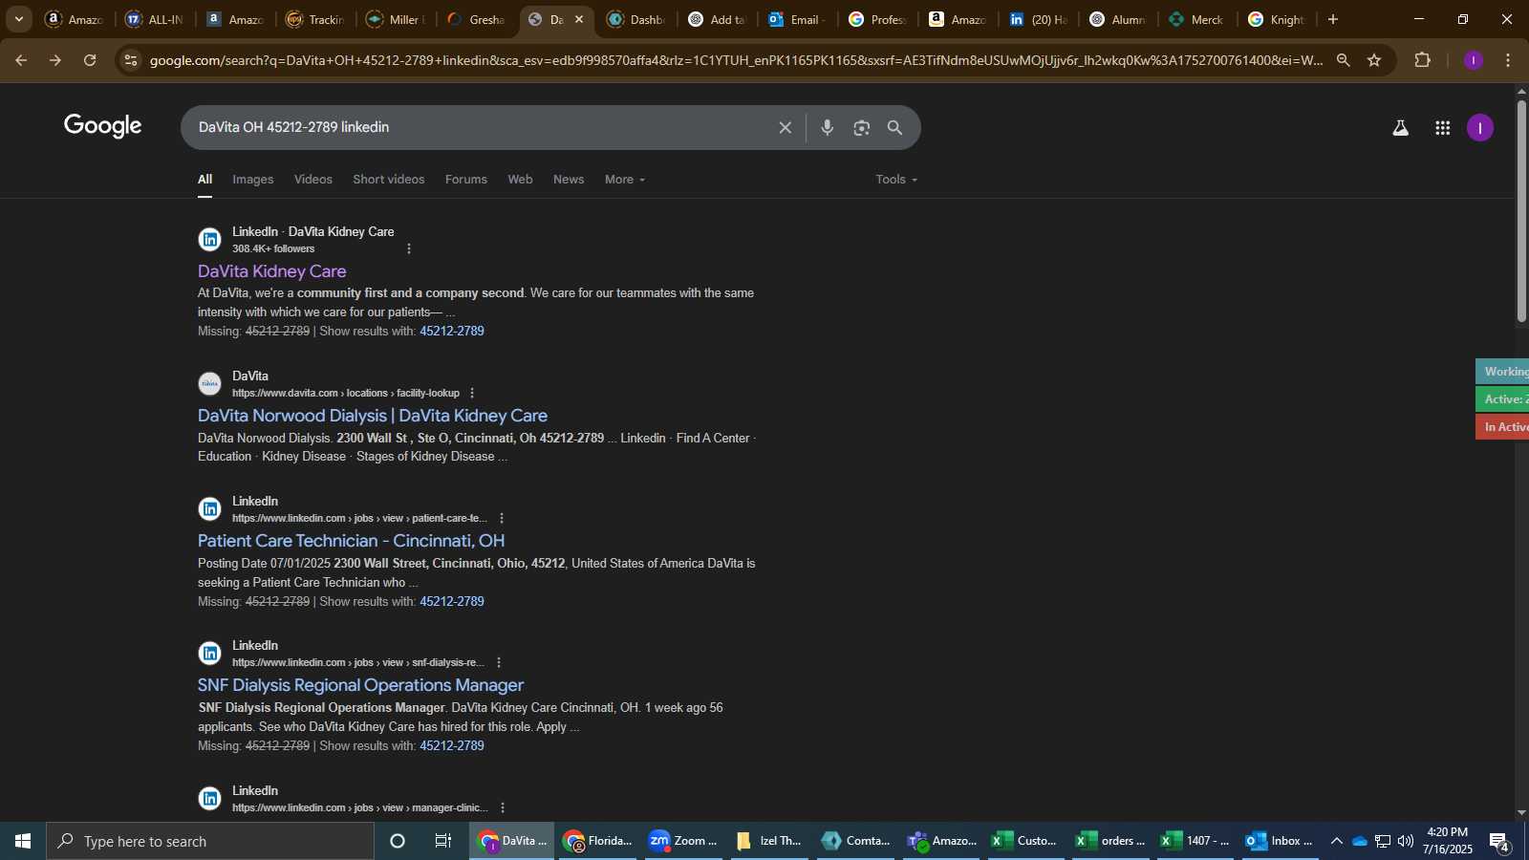The width and height of the screenshot is (1529, 860).
Task: Open the green Active side tab
Action: 1502,399
